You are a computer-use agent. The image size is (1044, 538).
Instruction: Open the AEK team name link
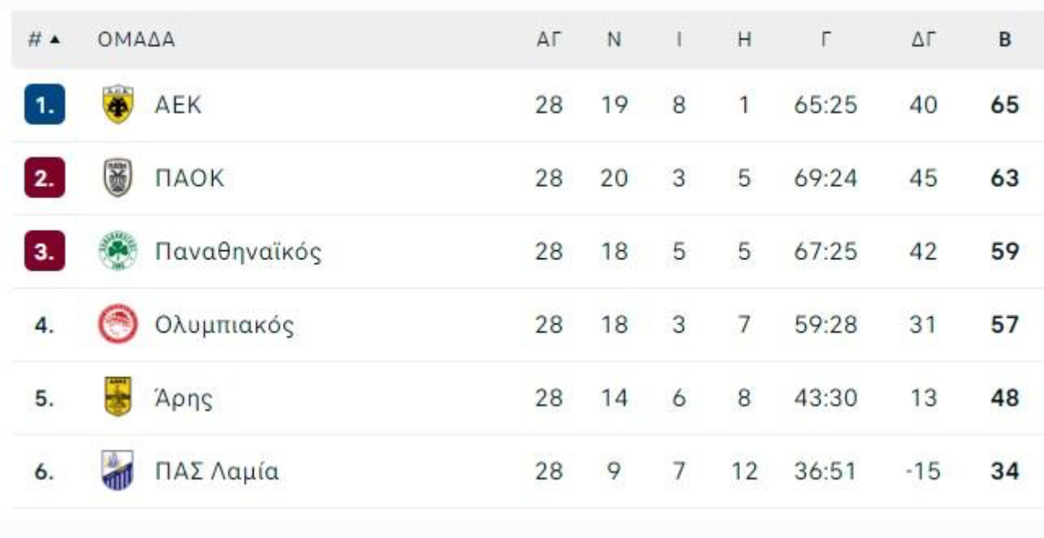click(178, 106)
